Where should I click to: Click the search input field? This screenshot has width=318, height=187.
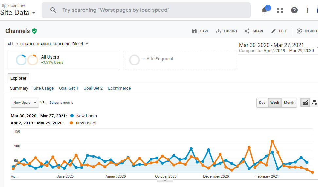[x=150, y=10]
